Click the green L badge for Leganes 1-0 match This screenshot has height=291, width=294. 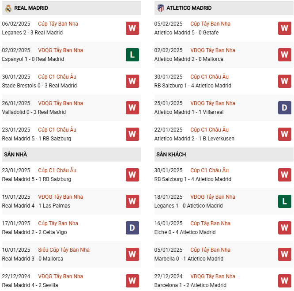(284, 201)
